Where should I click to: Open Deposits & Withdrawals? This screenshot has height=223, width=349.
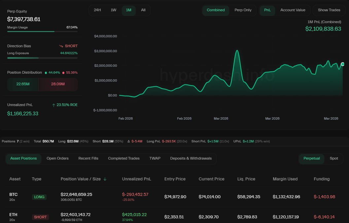[x=191, y=158]
